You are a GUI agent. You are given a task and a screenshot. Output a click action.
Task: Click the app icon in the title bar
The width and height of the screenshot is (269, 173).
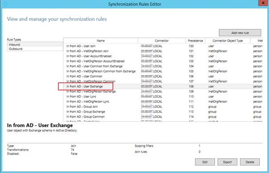coord(5,4)
